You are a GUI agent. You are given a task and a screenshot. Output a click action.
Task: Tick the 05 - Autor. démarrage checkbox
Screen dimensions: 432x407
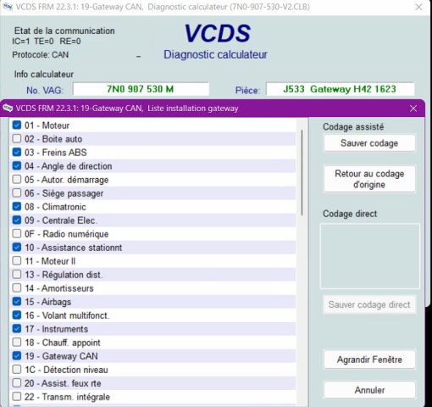coord(17,179)
